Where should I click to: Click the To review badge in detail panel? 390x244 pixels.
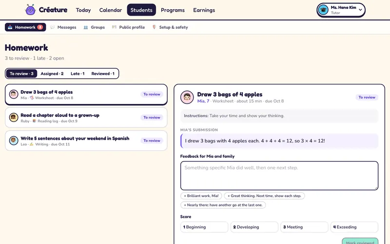367,97
